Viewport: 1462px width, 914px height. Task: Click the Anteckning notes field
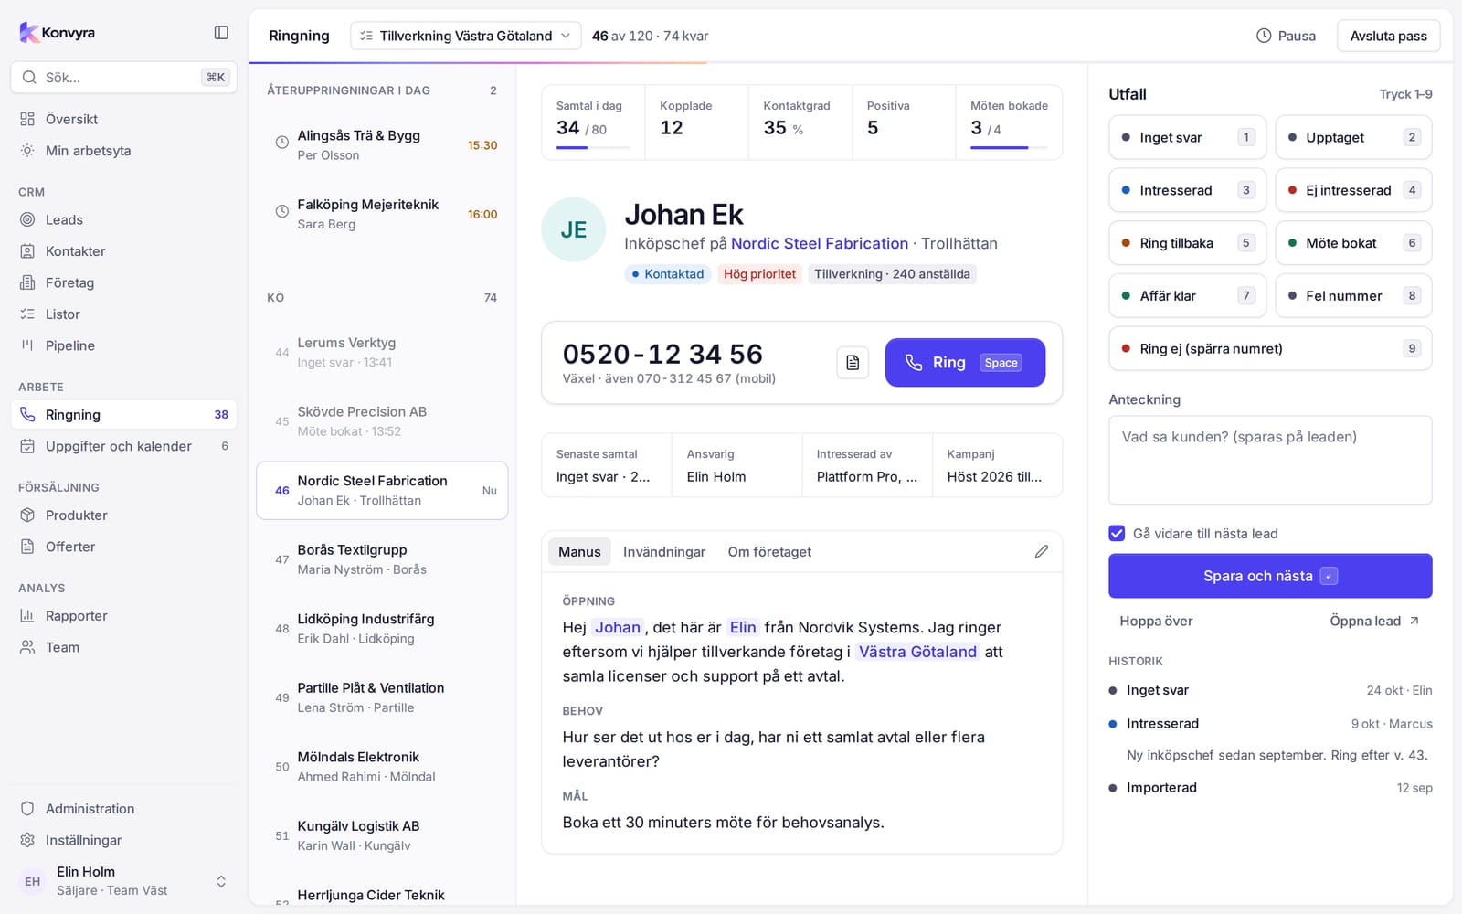(x=1270, y=460)
